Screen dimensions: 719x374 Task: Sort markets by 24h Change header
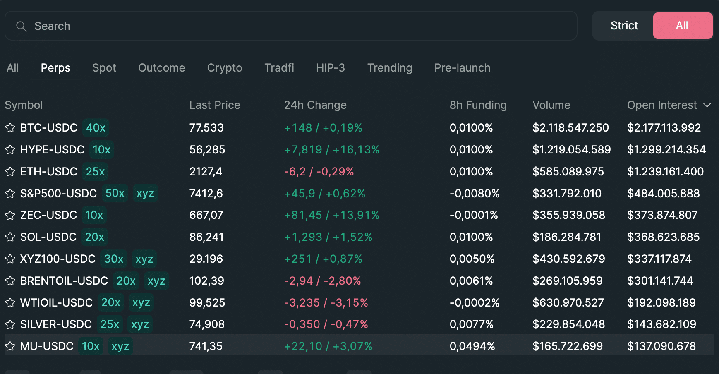coord(315,105)
